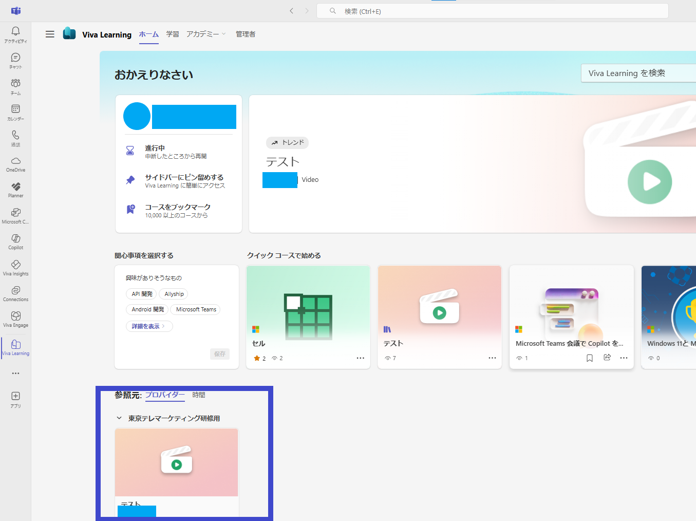The image size is (696, 521).
Task: Click the Viva Learning logo icon
Action: coord(69,33)
